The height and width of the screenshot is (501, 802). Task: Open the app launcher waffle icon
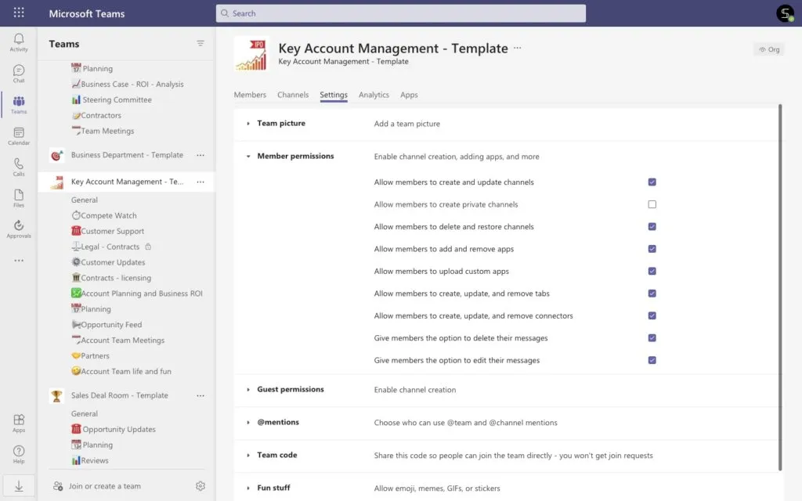pyautogui.click(x=19, y=13)
